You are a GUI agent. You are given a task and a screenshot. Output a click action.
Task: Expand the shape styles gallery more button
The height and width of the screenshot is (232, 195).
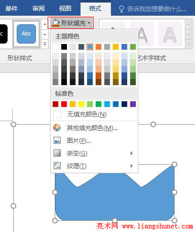(x=45, y=44)
